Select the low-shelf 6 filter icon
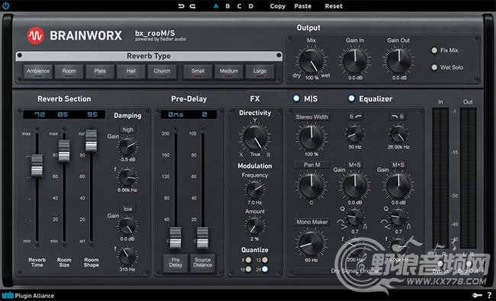Viewport: 496px width, 301px height. pyautogui.click(x=355, y=117)
